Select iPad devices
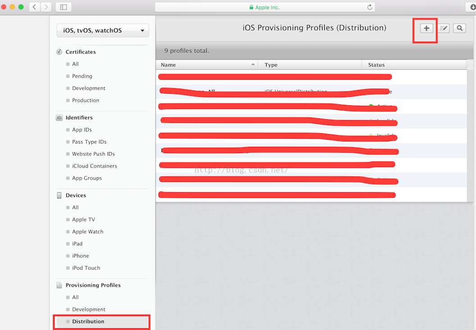Viewport: 476px width, 330px height. coord(77,244)
